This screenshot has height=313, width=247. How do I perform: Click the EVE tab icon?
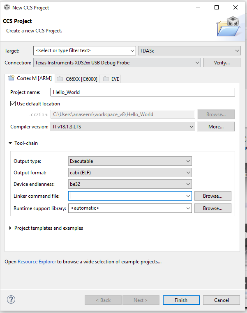point(106,79)
